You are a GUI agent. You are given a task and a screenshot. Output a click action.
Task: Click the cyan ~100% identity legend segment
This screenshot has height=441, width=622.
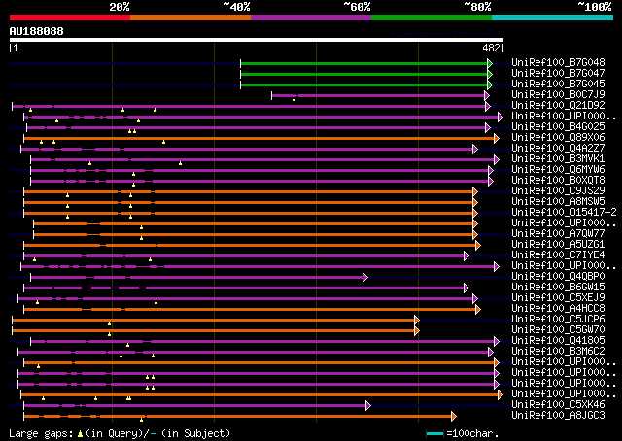point(552,17)
